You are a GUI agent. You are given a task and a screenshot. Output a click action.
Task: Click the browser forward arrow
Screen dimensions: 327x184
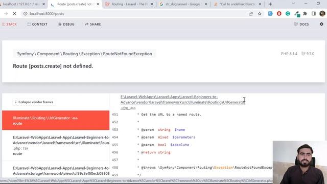[x=6, y=14]
